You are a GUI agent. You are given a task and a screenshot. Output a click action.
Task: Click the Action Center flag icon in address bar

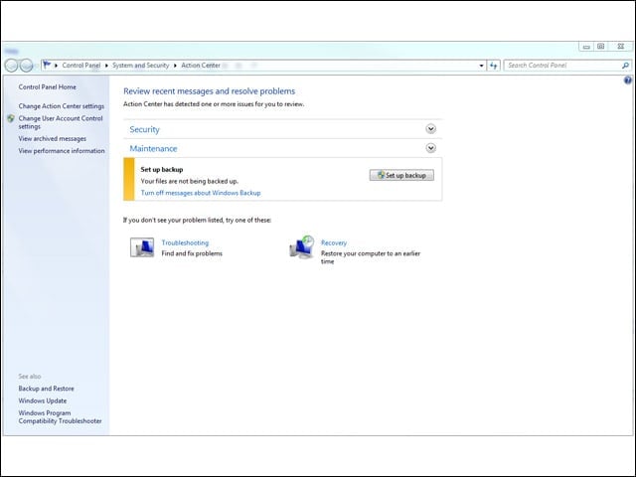point(47,65)
